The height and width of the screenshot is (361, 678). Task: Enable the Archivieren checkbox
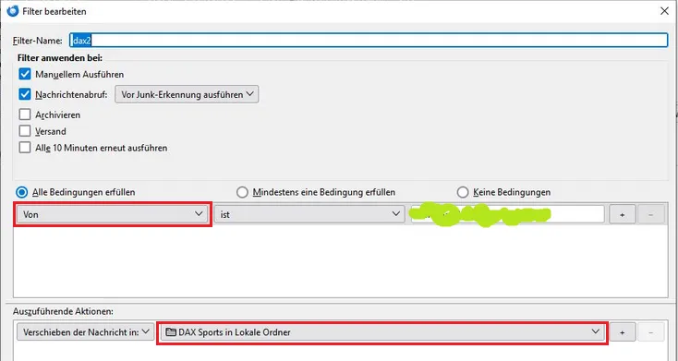tap(25, 114)
